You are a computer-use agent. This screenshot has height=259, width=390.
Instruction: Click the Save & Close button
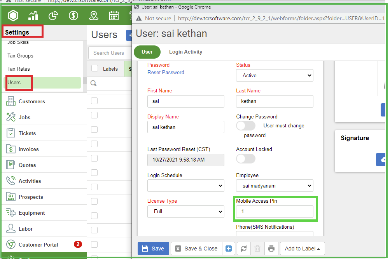(196, 249)
